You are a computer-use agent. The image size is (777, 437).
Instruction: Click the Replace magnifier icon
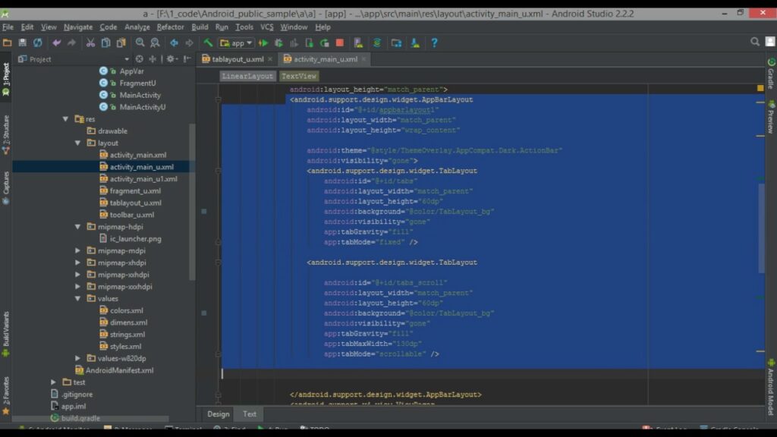pyautogui.click(x=155, y=43)
